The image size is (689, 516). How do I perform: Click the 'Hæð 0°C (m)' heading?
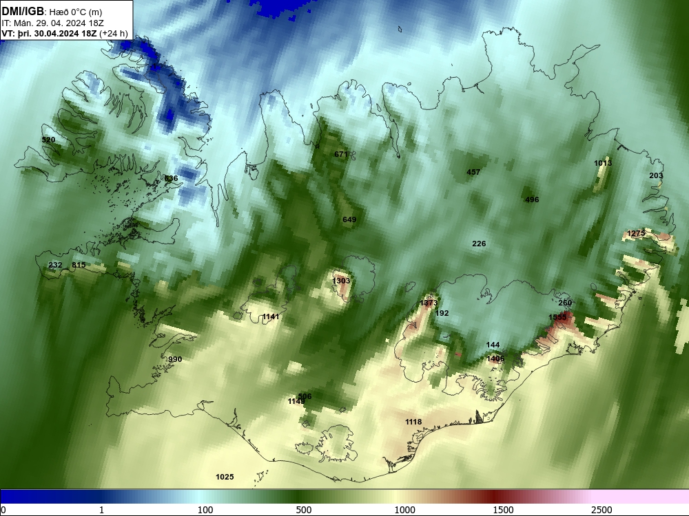[x=76, y=12]
